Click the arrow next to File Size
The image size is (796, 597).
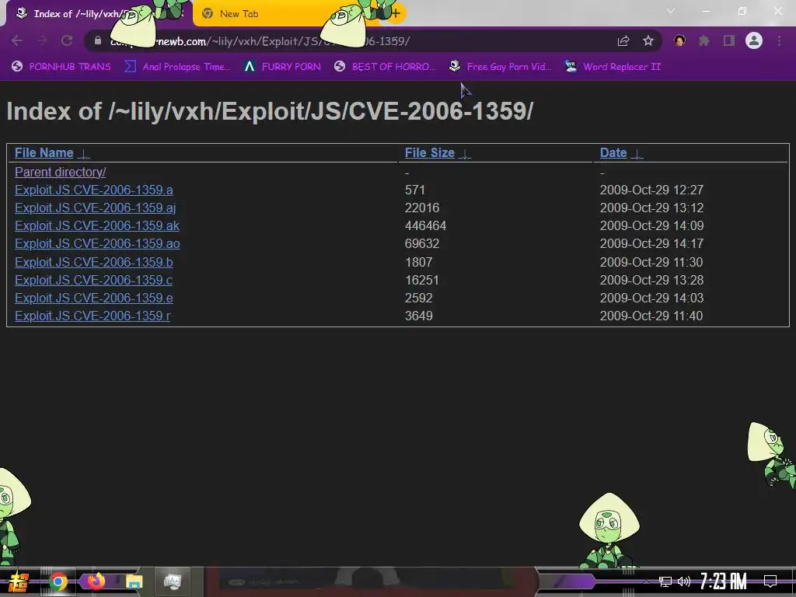[464, 154]
